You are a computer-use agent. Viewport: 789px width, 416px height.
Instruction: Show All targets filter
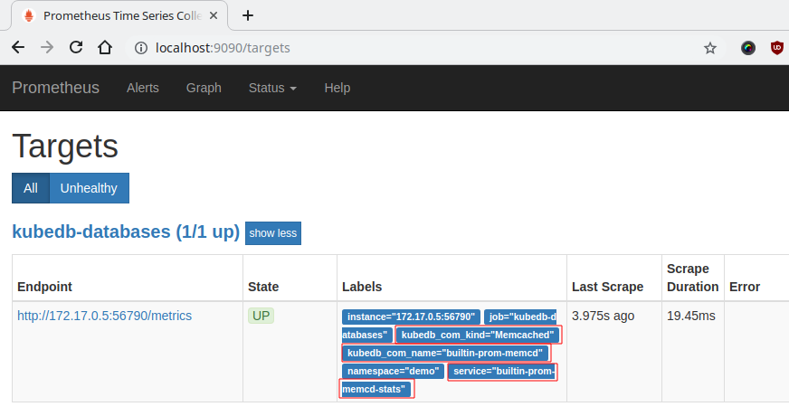point(31,188)
